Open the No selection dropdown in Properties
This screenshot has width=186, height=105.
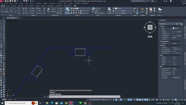coord(167,24)
